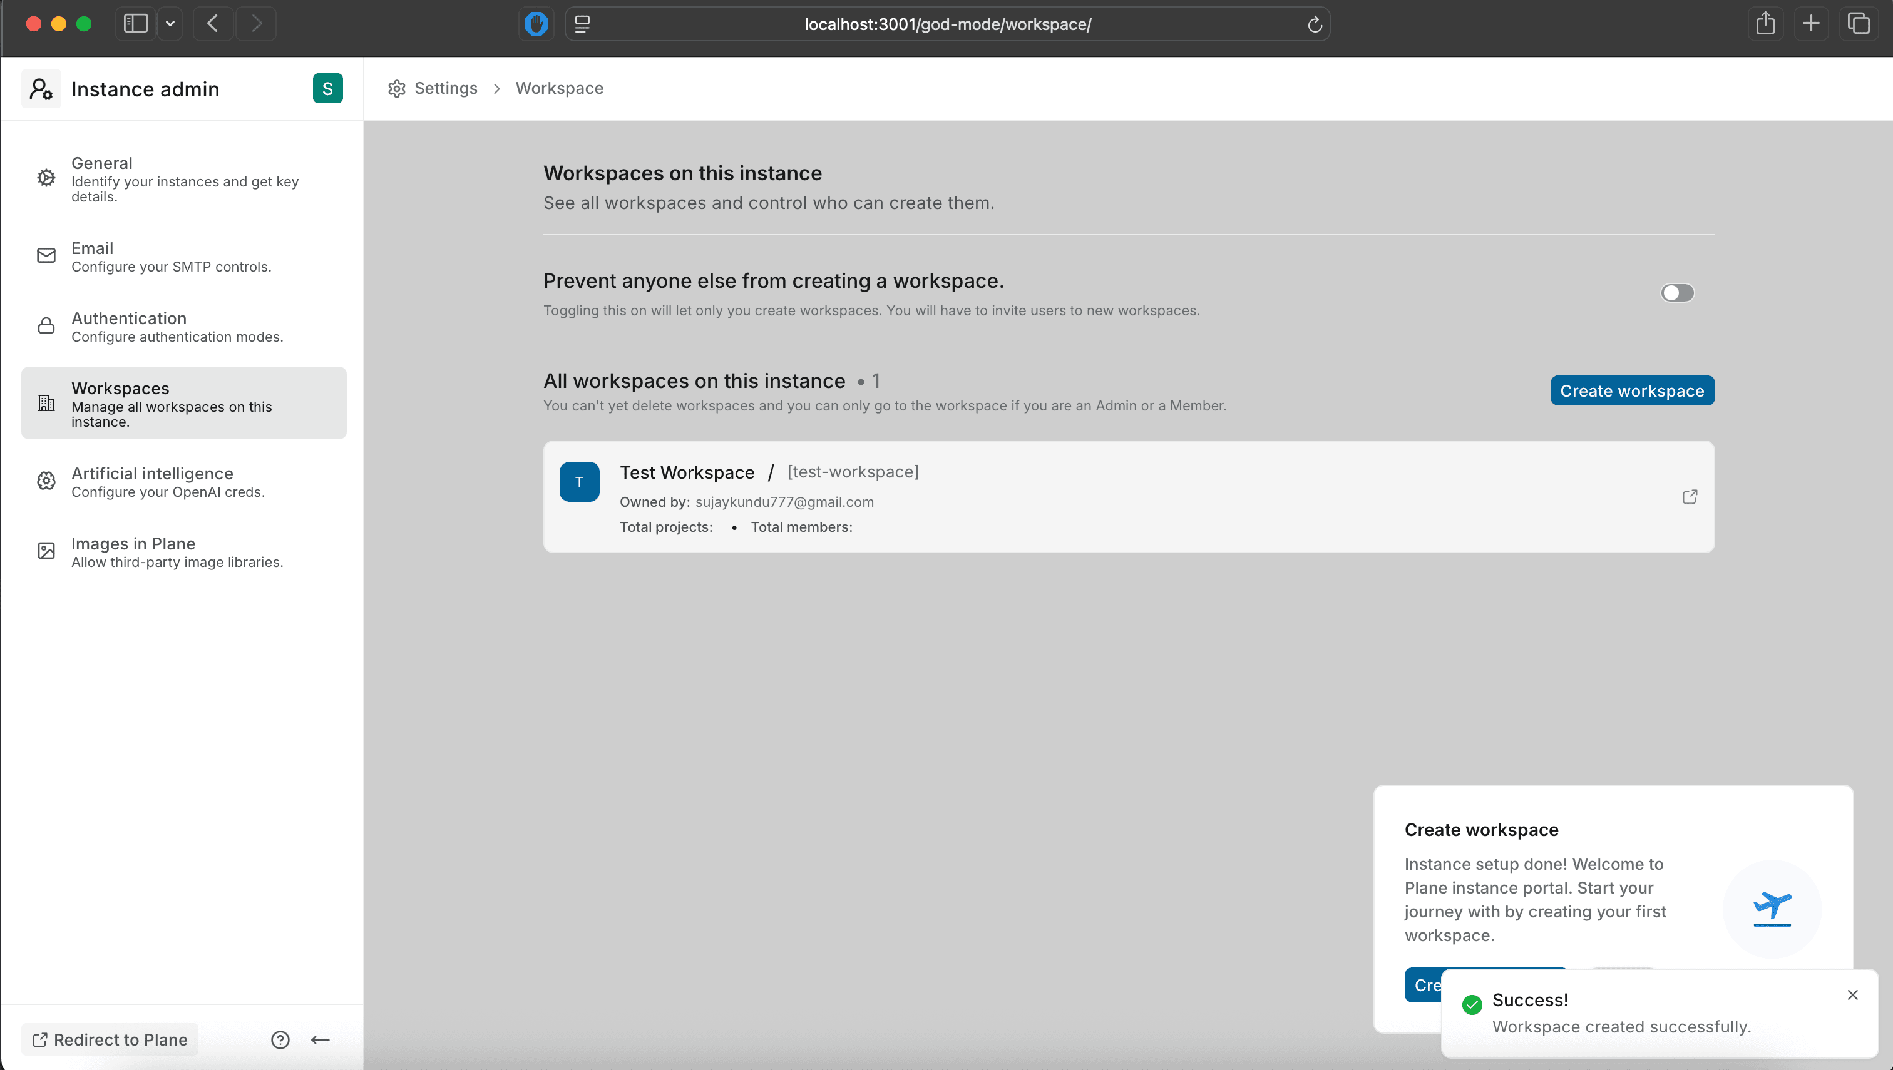Click the Workspace breadcrumb
Image resolution: width=1893 pixels, height=1070 pixels.
pyautogui.click(x=560, y=88)
